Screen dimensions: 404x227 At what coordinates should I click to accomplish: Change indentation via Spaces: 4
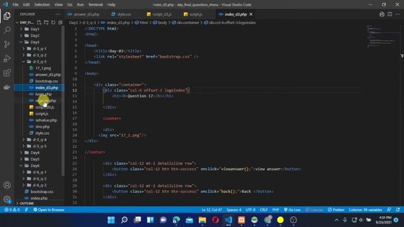[234, 210]
